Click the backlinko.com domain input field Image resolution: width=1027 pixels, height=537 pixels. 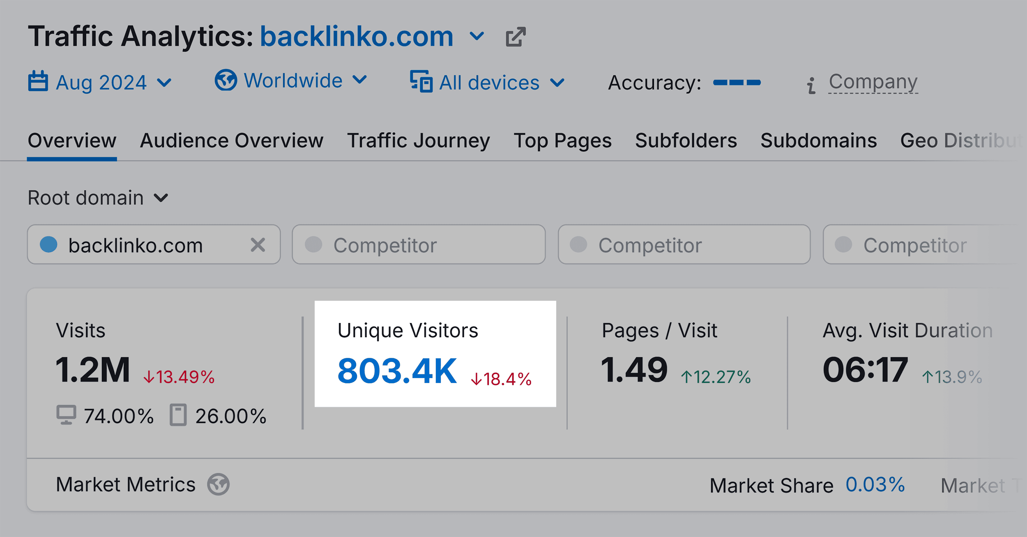pos(154,244)
